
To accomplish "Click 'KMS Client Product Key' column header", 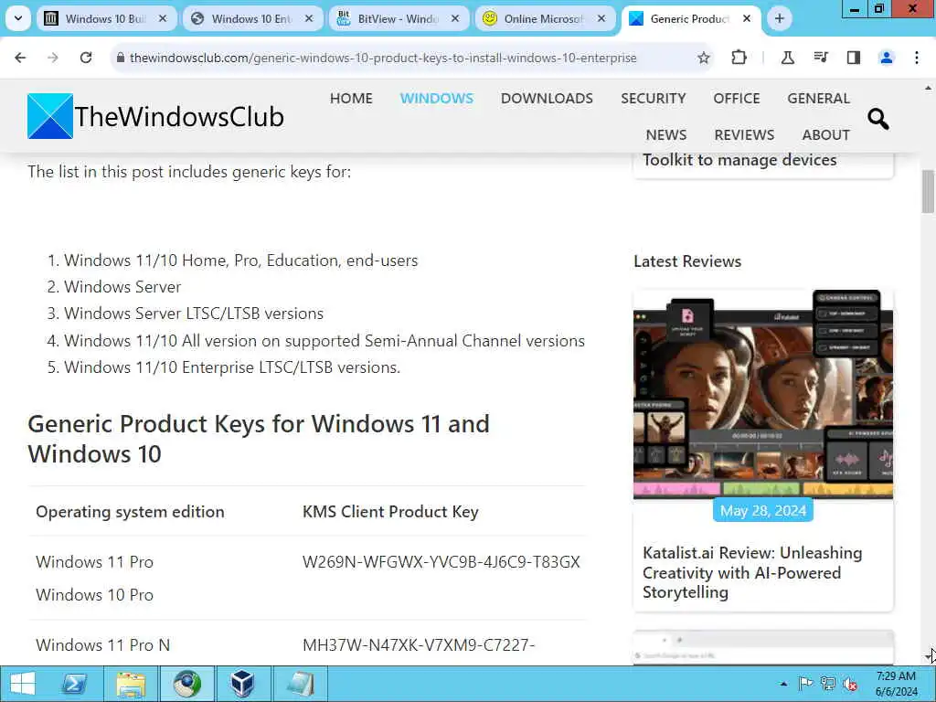I will point(390,512).
